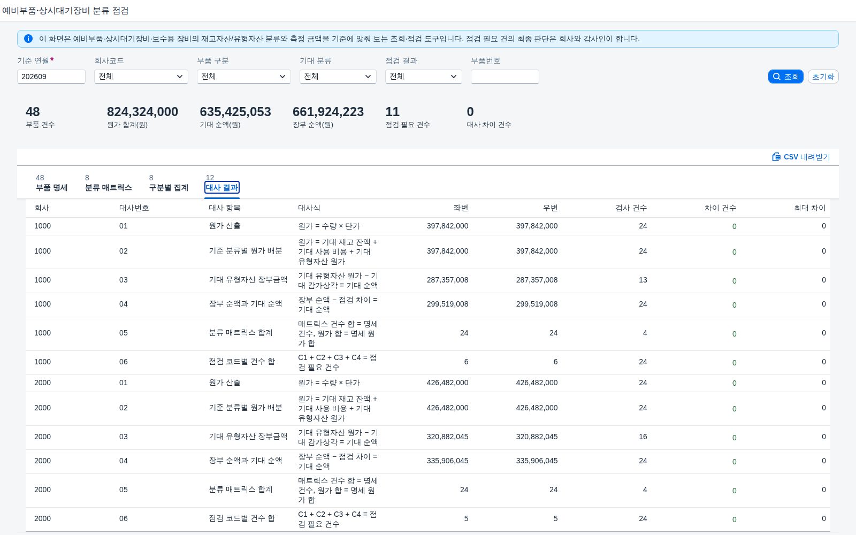
Task: Click 기준 분류별 원가 배분 for company 2000
Action: click(x=245, y=408)
